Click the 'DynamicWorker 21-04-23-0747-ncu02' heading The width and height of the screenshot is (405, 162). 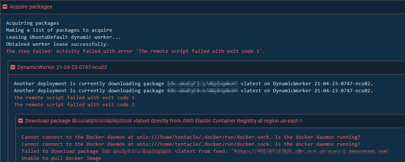pos(62,68)
